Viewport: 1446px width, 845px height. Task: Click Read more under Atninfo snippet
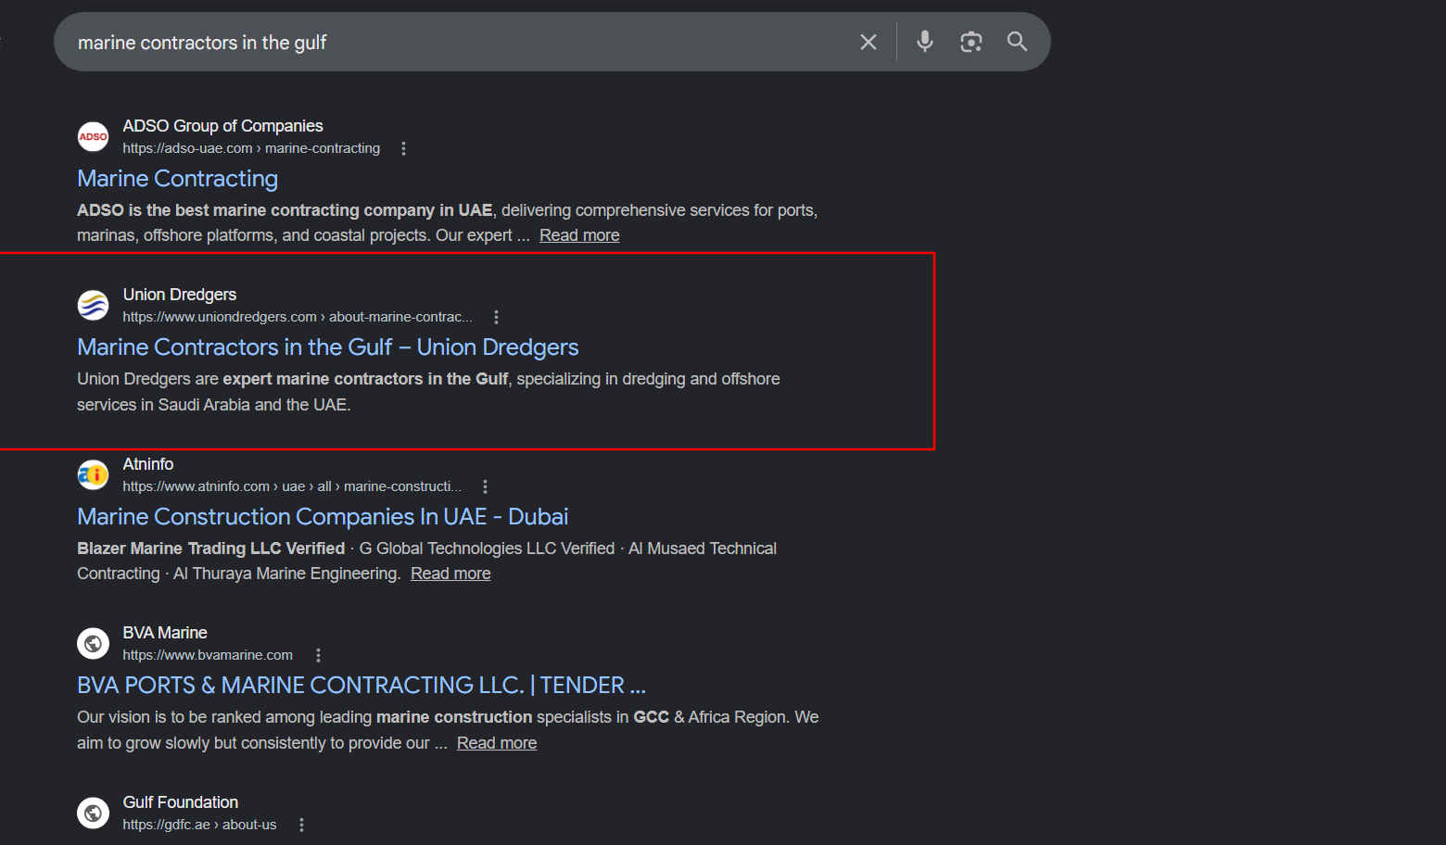click(x=450, y=574)
